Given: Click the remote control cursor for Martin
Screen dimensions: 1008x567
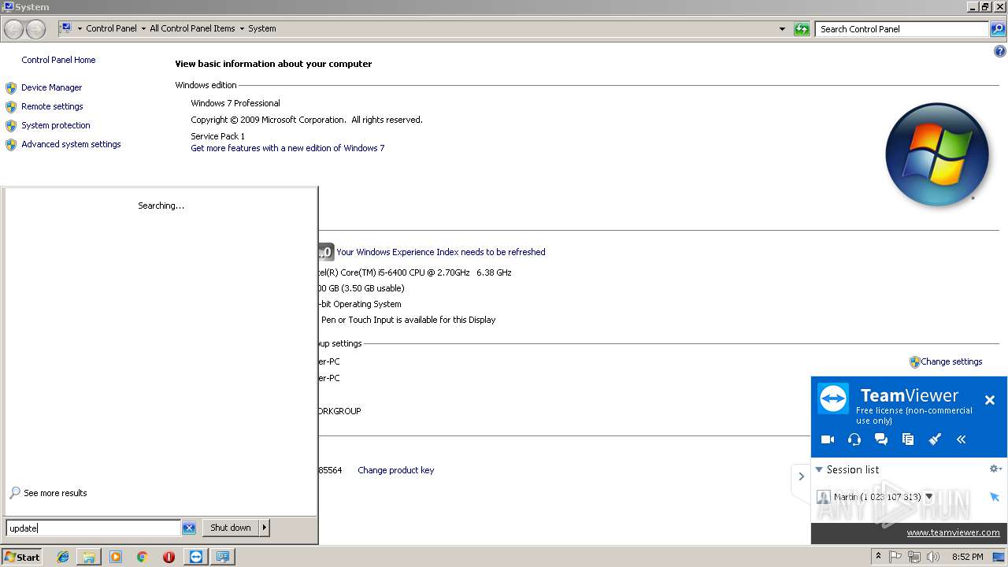Looking at the screenshot, I should tap(995, 497).
